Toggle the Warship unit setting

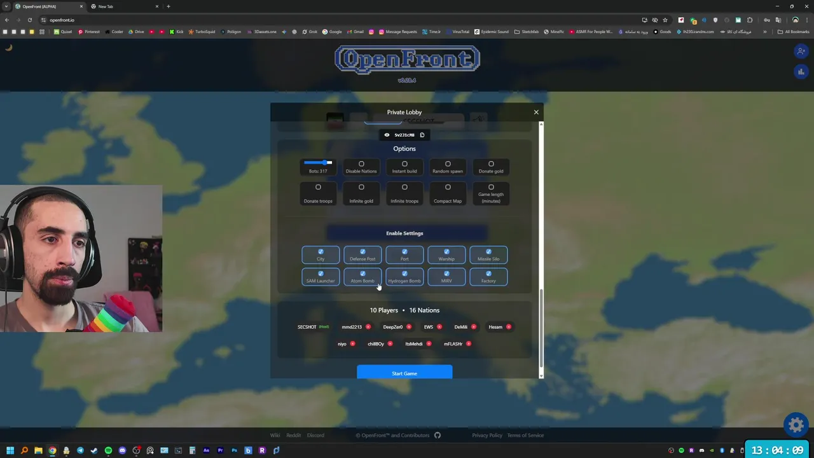(x=446, y=254)
